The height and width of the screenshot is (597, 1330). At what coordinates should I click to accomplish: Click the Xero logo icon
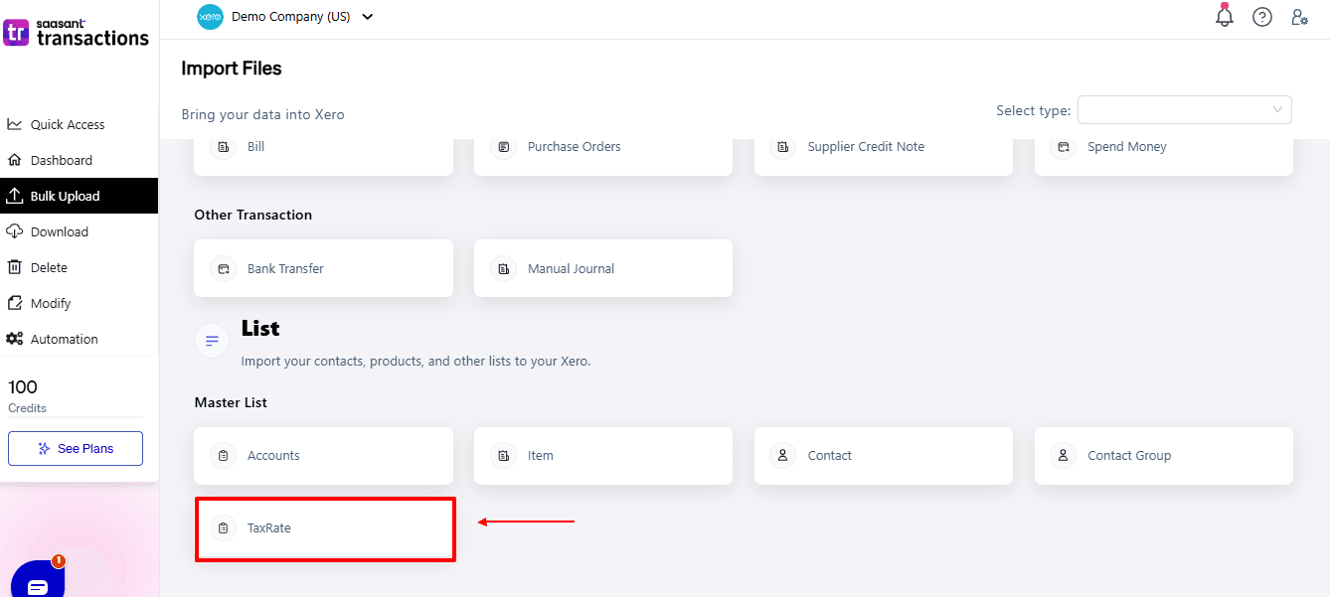coord(210,17)
